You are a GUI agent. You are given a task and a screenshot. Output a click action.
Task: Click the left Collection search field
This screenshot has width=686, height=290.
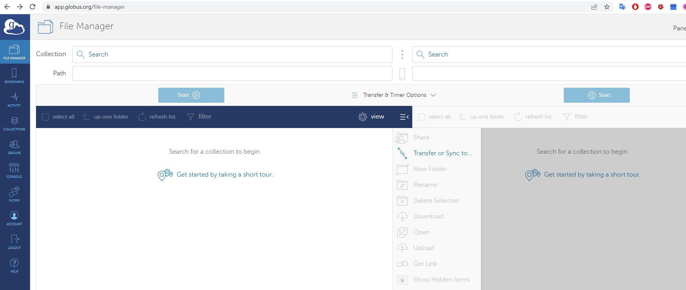232,55
